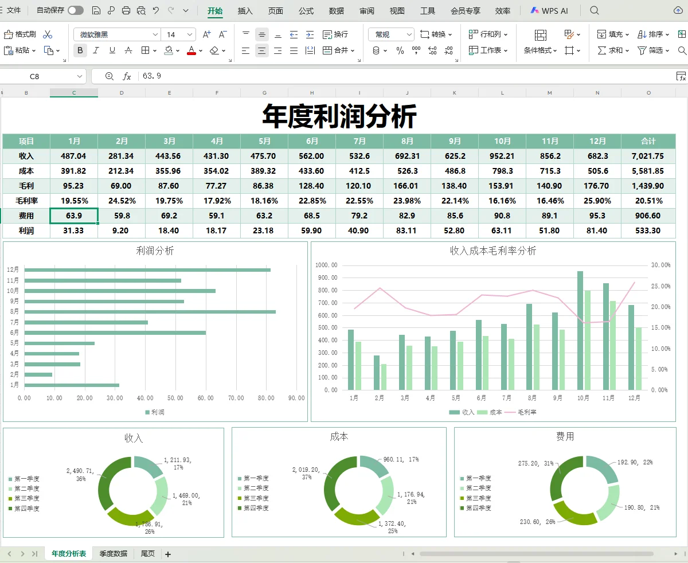Click the 粘贴 paste button
This screenshot has width=688, height=563.
click(x=19, y=50)
